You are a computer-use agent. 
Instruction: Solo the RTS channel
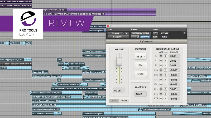tap(166, 99)
